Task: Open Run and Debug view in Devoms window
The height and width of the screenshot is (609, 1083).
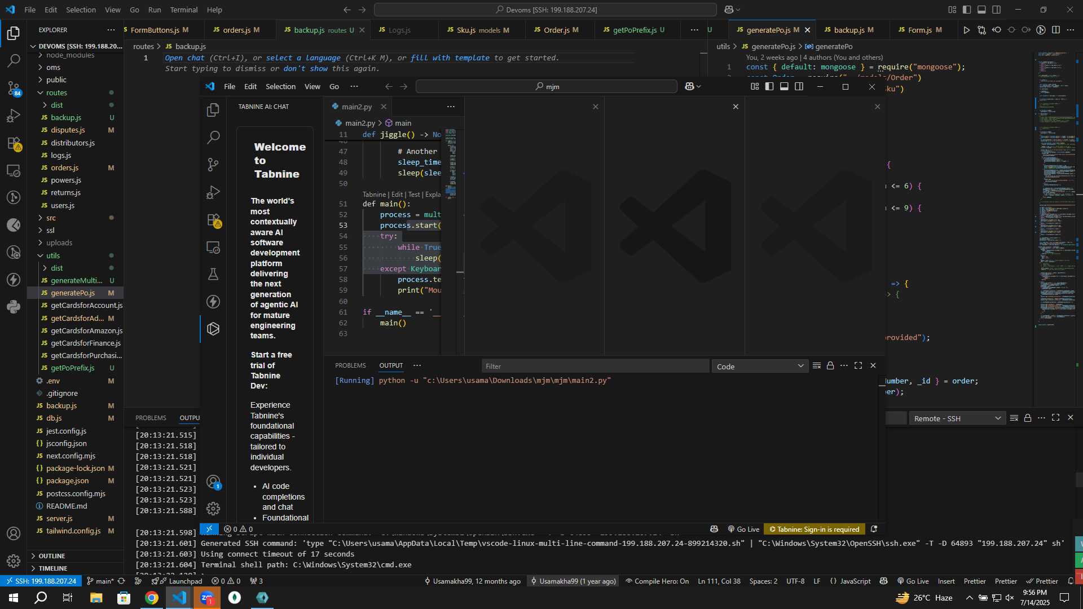Action: click(14, 116)
